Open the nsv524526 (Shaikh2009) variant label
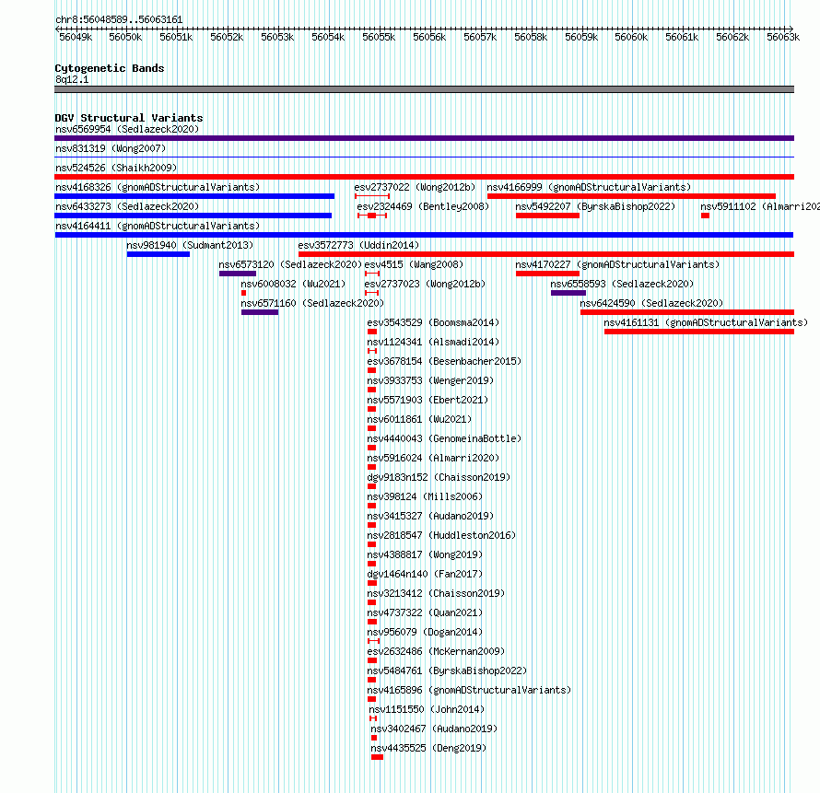 (x=116, y=168)
